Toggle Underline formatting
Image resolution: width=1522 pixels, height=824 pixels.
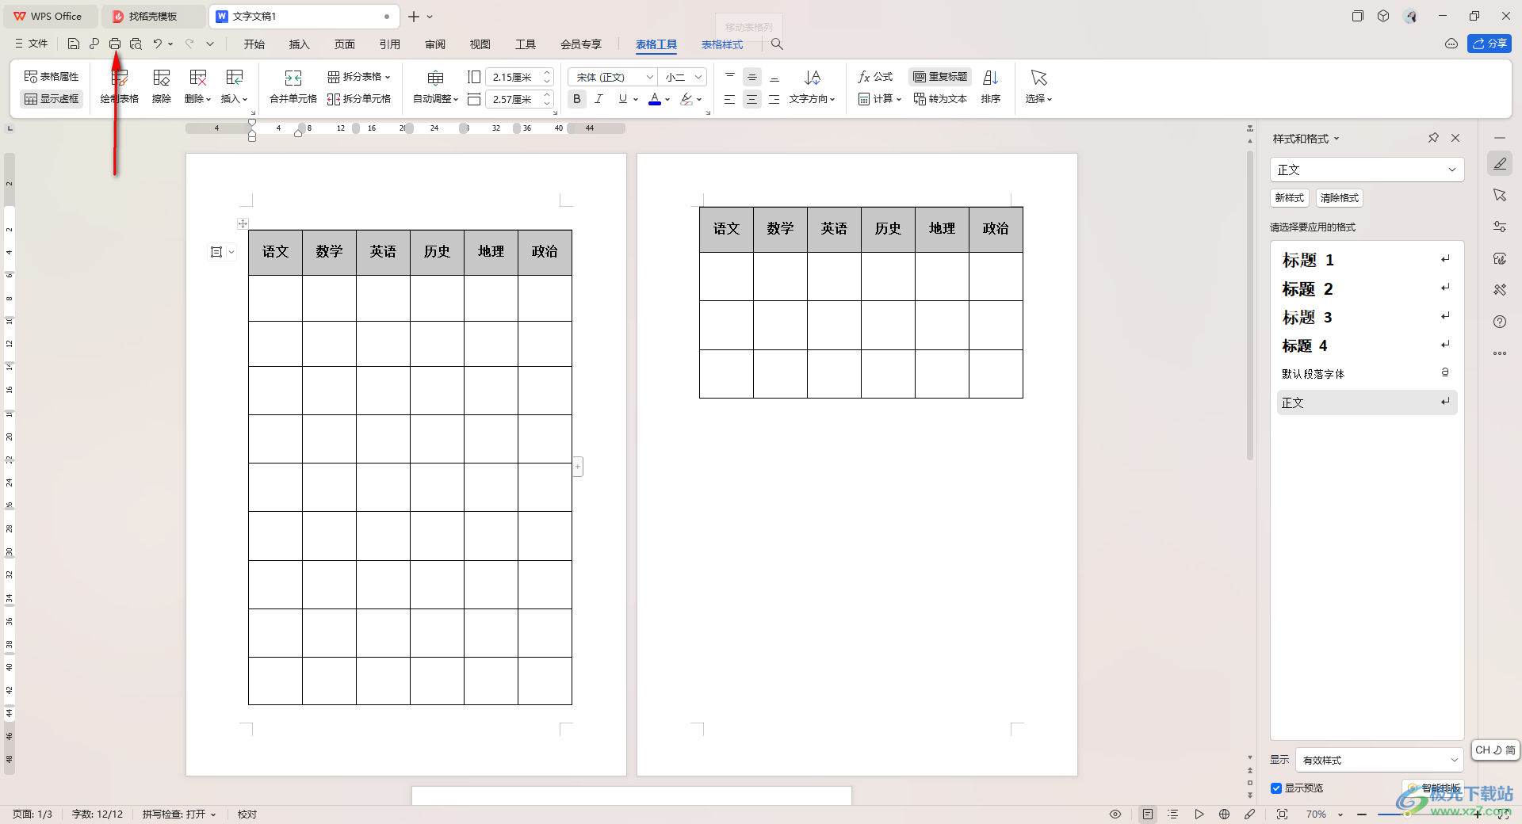623,99
